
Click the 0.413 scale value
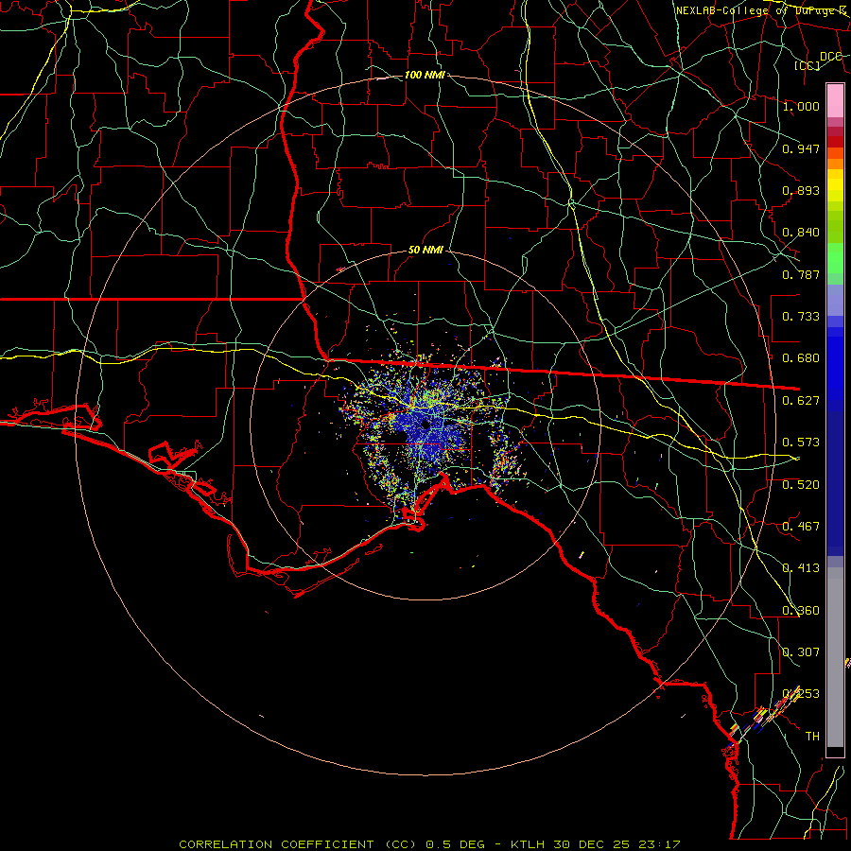(801, 568)
